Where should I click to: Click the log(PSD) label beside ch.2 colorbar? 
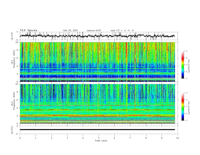coord(189,108)
